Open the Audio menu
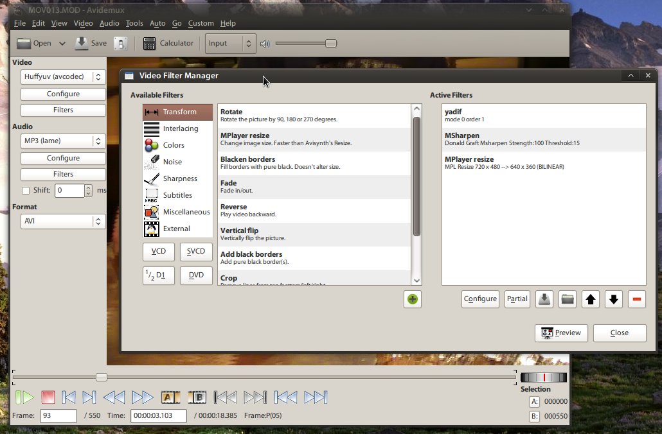The width and height of the screenshot is (662, 434). (109, 23)
